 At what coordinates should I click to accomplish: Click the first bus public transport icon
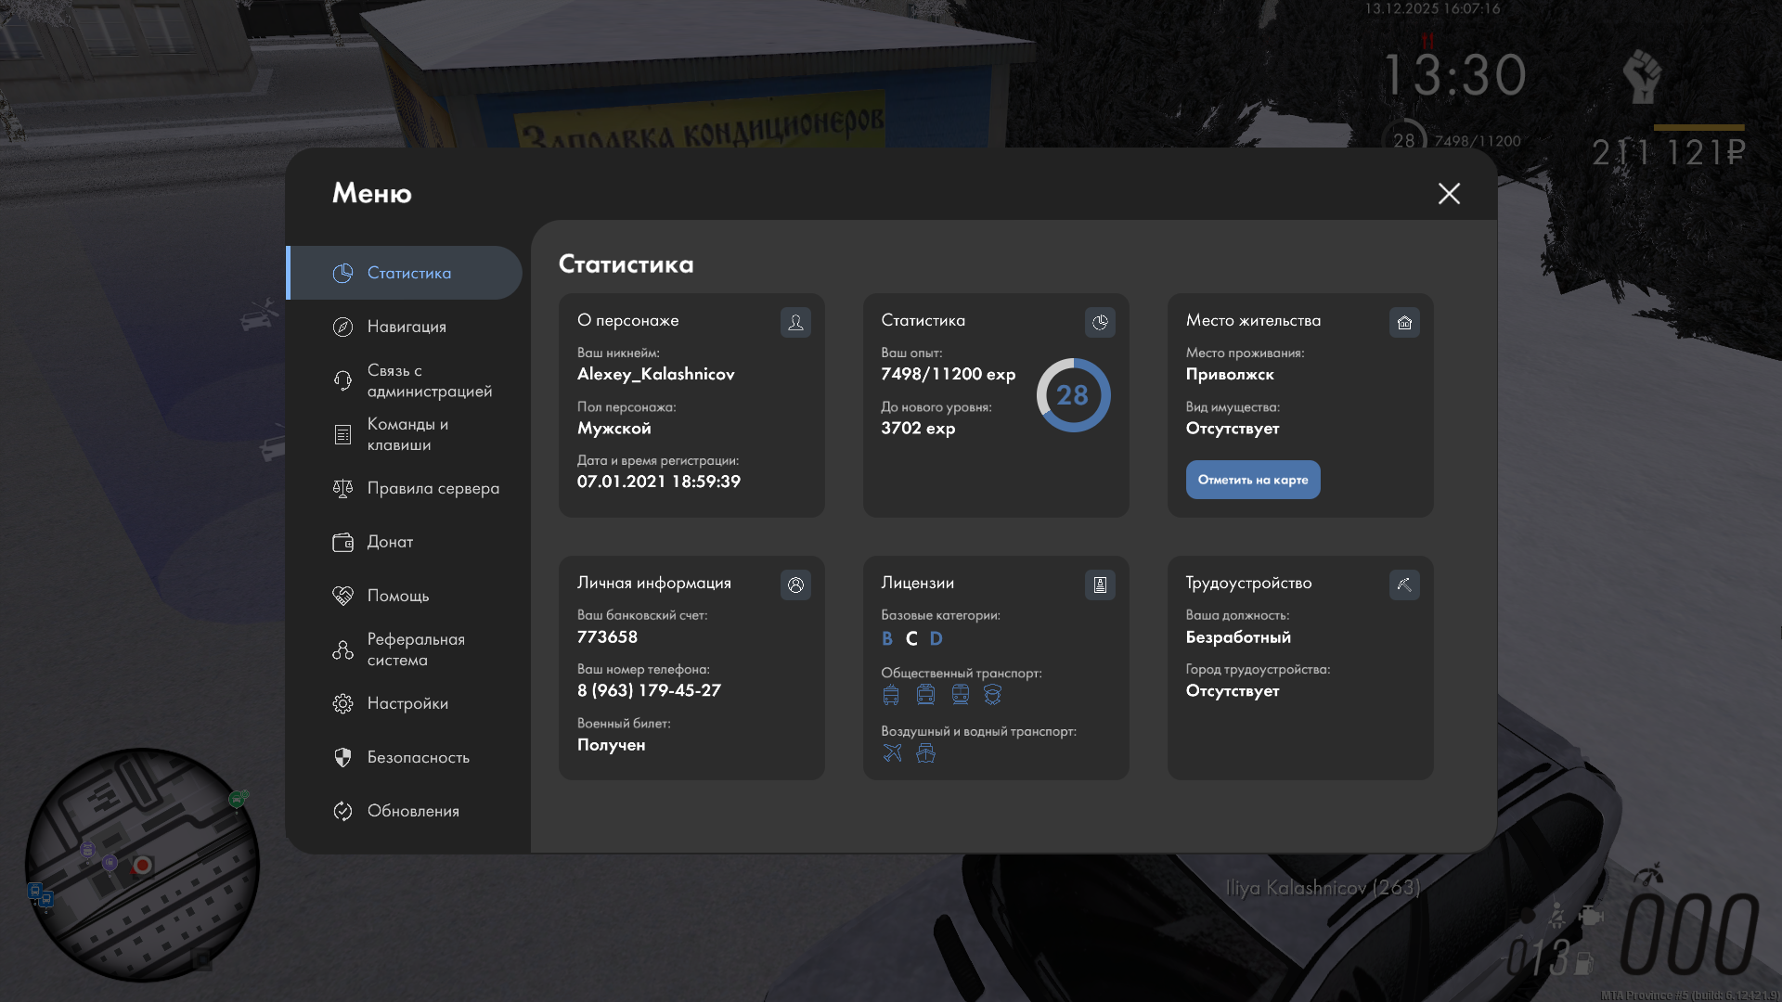(x=891, y=695)
